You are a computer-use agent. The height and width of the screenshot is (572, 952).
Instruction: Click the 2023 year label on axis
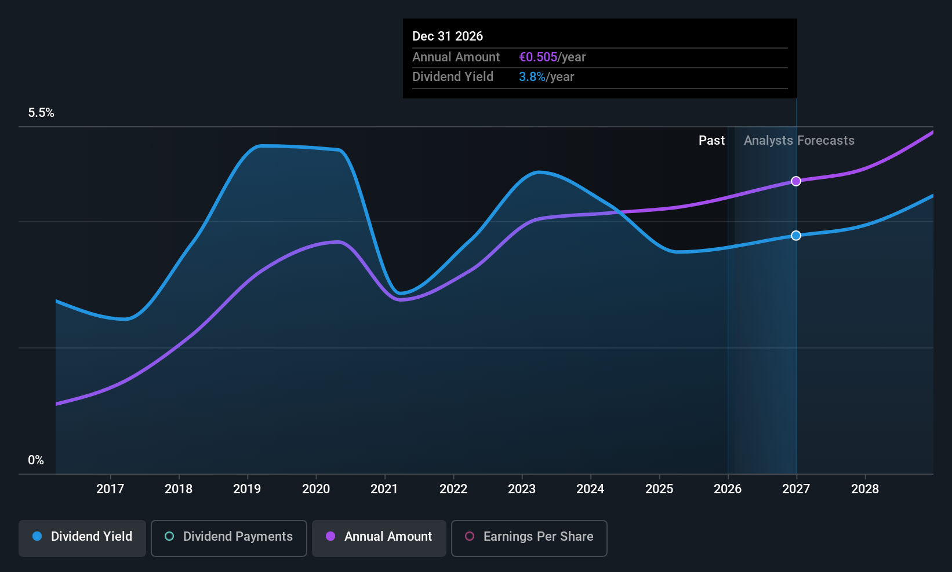tap(522, 489)
